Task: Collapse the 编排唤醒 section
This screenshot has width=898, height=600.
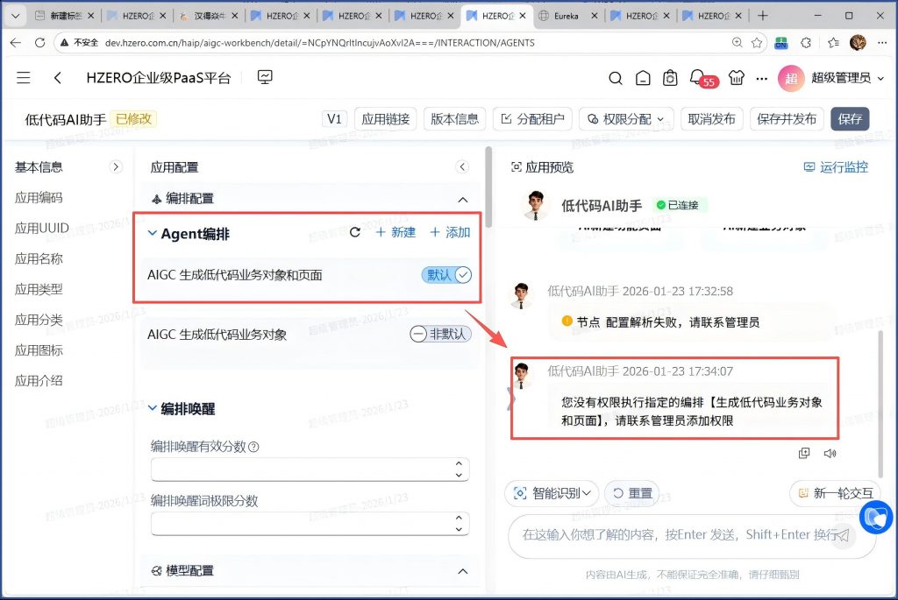Action: (153, 408)
